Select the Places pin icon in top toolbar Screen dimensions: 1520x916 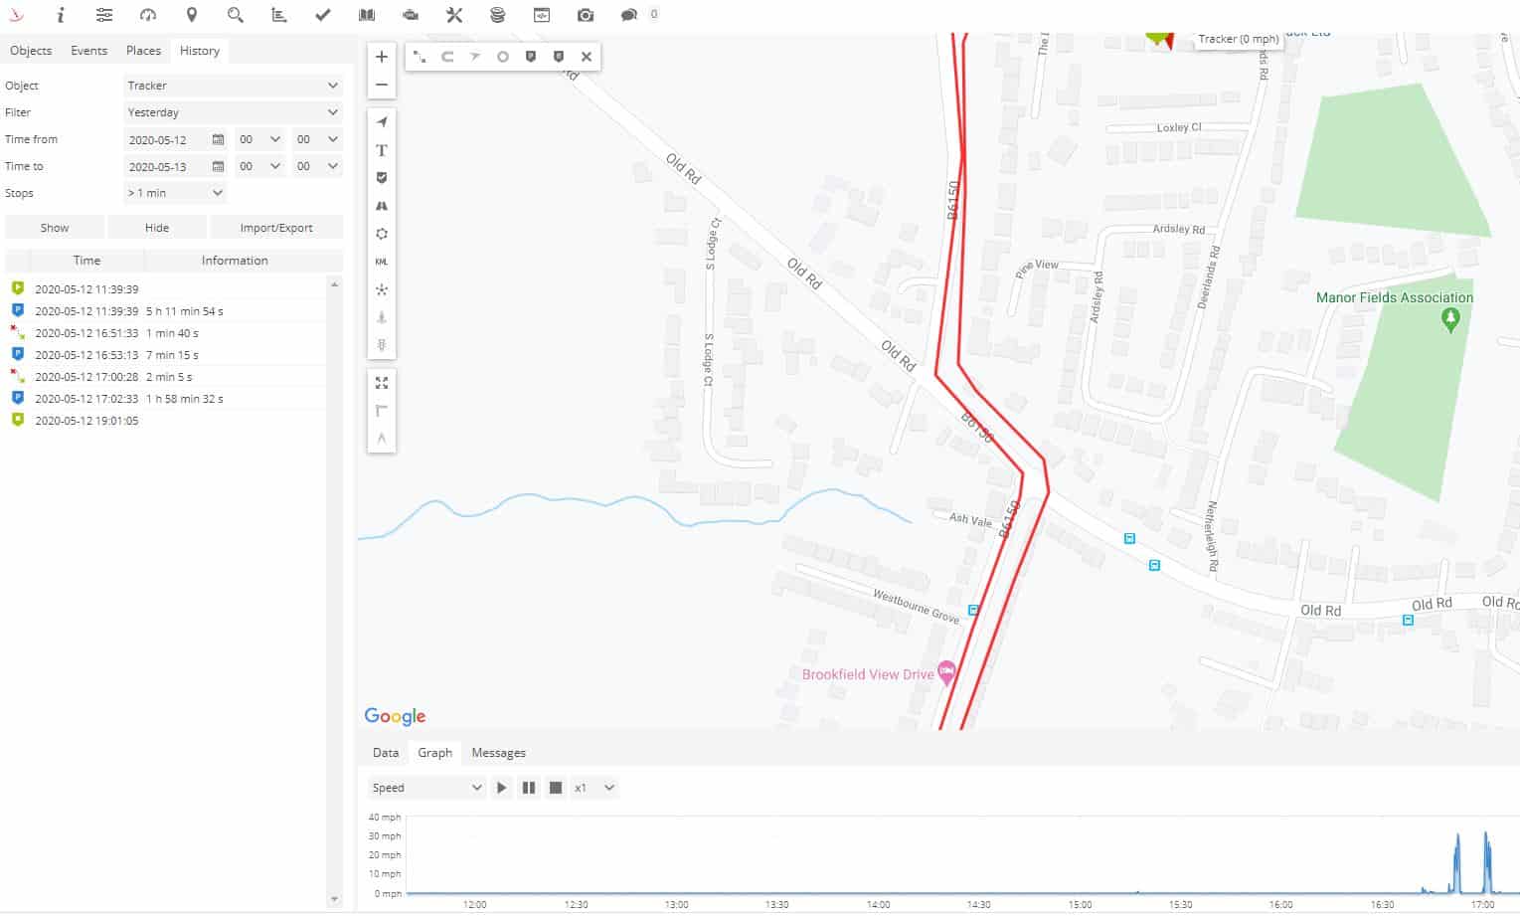tap(192, 15)
